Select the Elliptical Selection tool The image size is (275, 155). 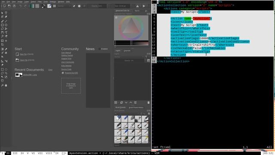point(6,69)
